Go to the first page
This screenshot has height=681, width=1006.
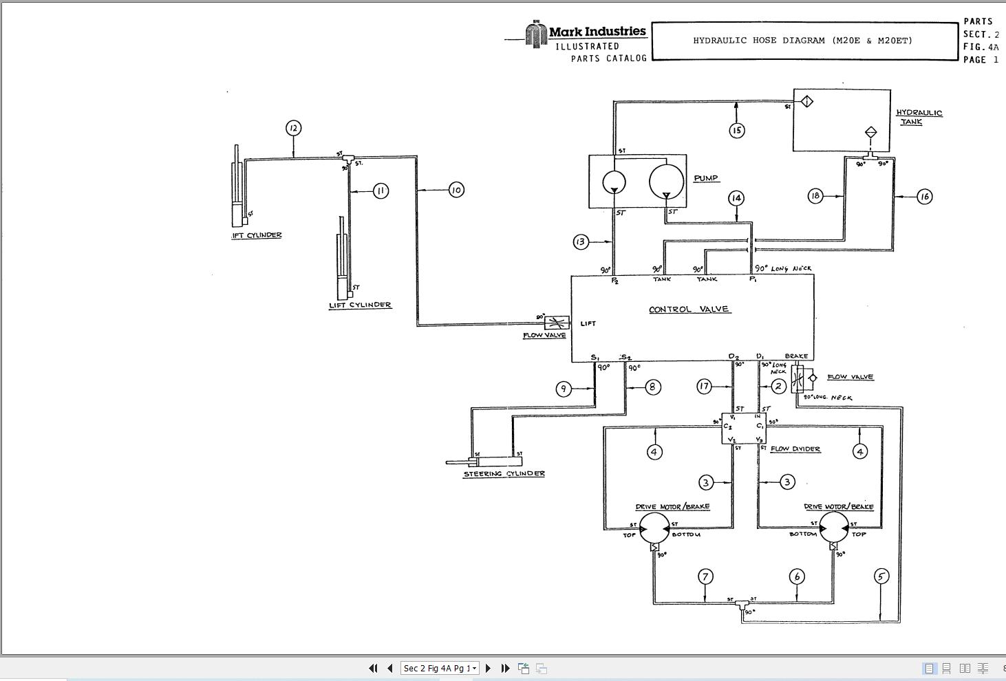pos(373,668)
